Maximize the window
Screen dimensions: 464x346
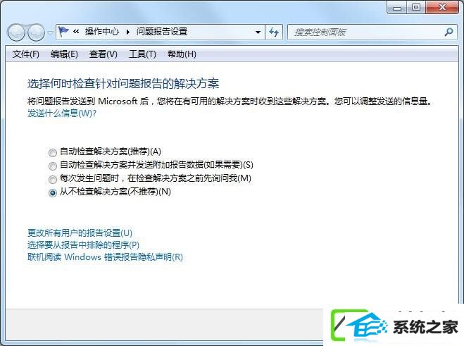coord(416,8)
